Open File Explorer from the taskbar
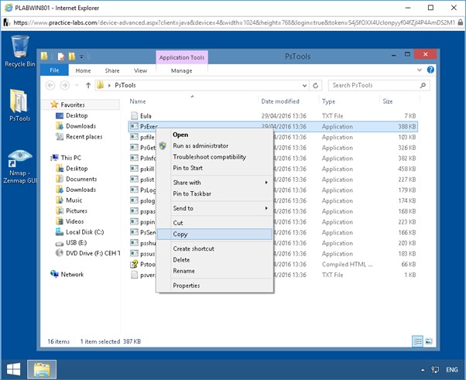This screenshot has height=380, width=466. (x=42, y=369)
